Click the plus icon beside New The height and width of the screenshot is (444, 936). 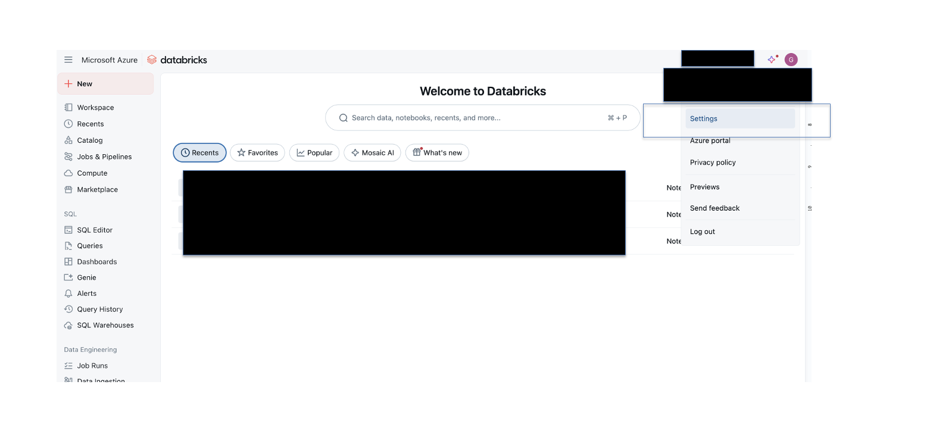click(68, 84)
